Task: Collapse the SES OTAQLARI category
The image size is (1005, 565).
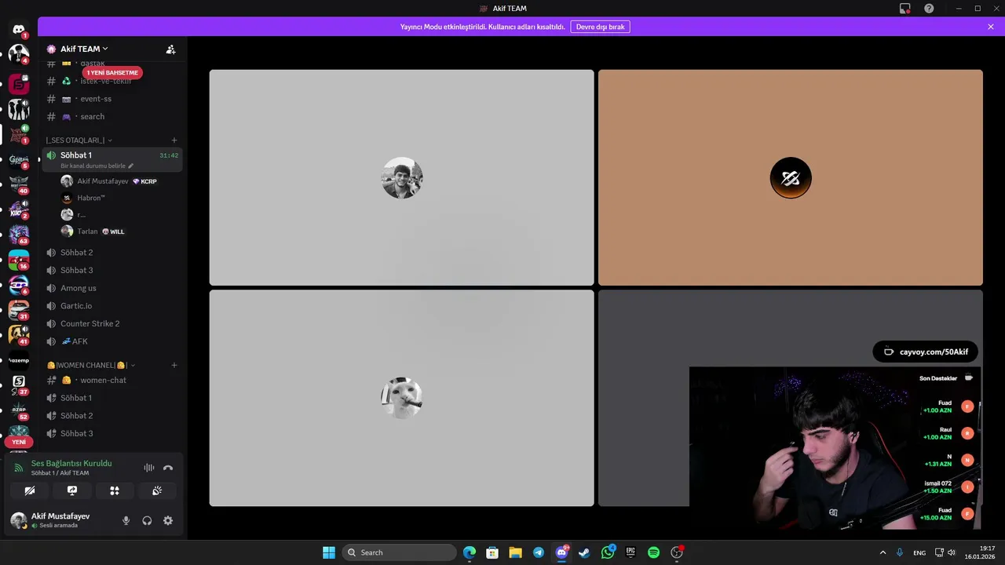Action: click(x=79, y=140)
